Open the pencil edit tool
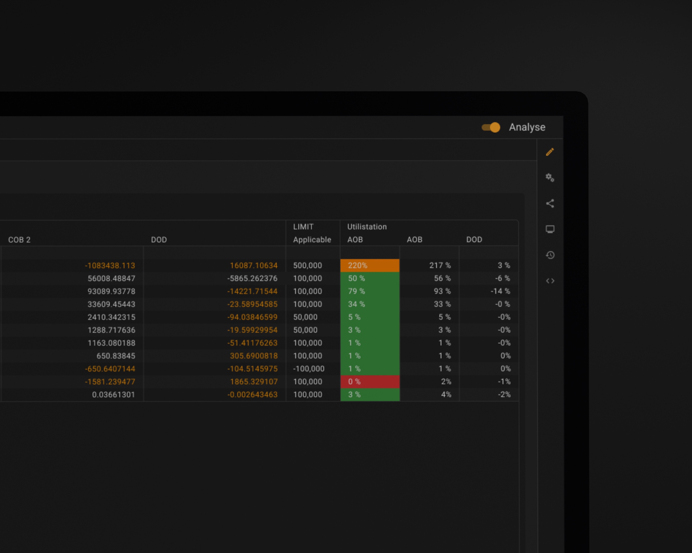This screenshot has width=692, height=553. pyautogui.click(x=550, y=152)
